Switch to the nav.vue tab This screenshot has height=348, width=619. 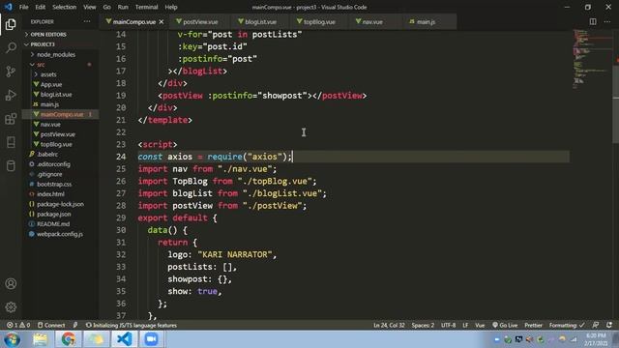pyautogui.click(x=371, y=21)
